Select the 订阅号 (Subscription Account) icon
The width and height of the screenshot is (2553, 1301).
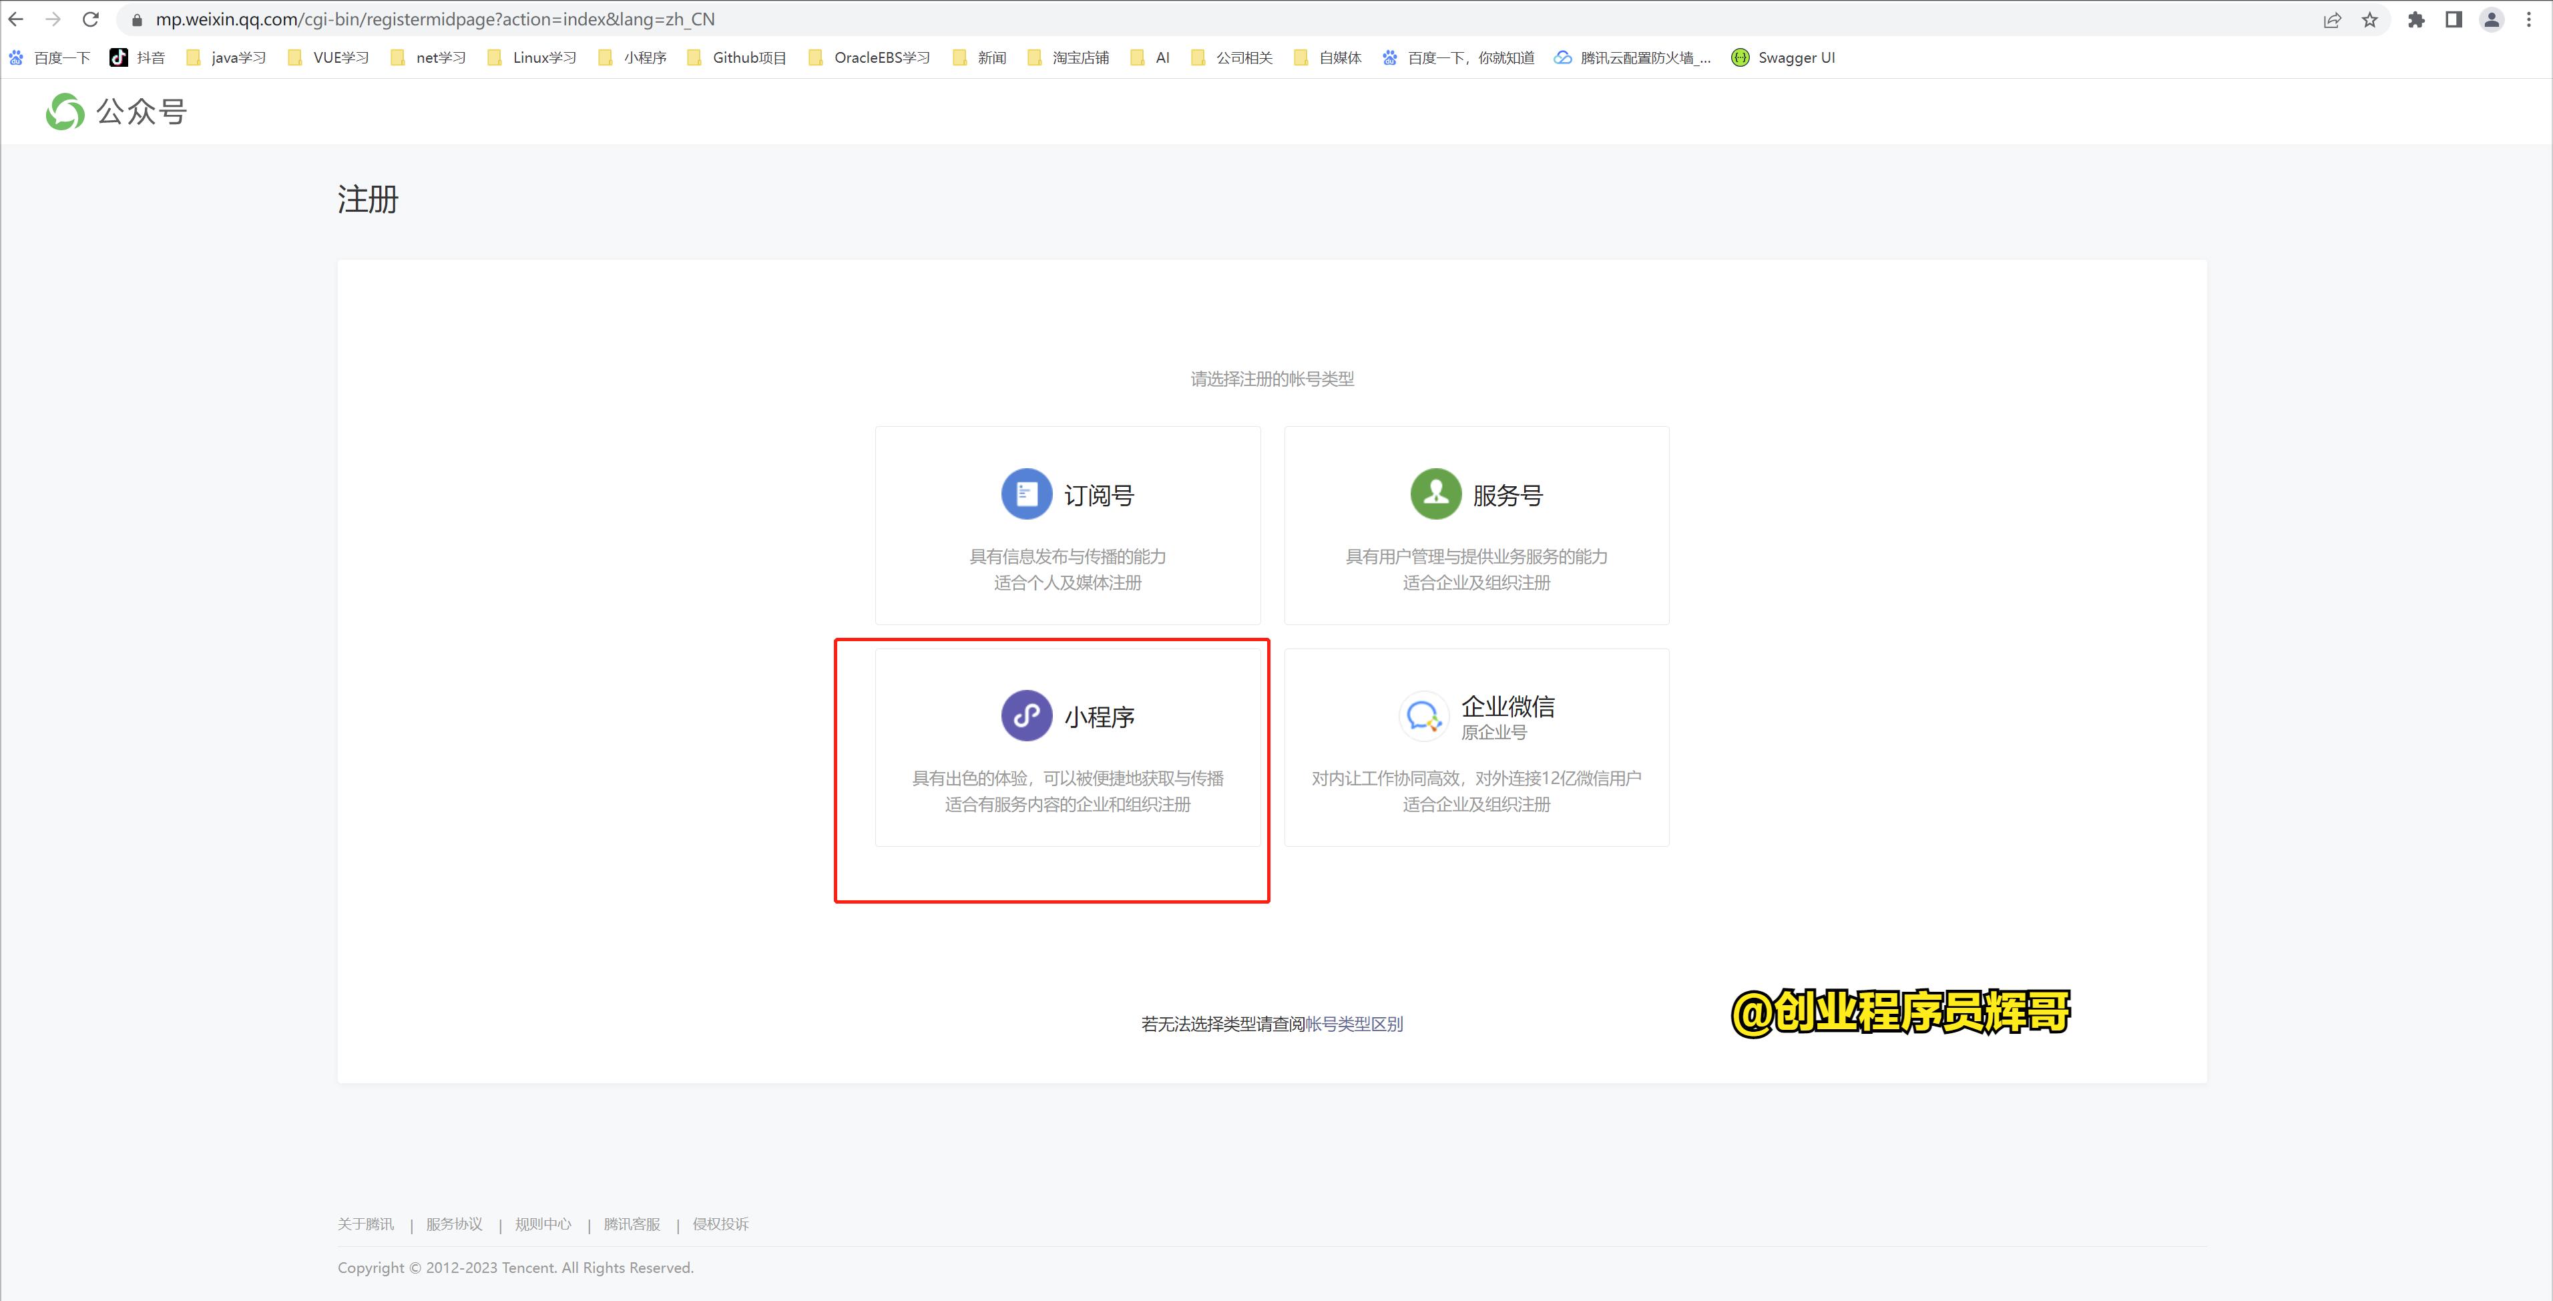point(1025,493)
